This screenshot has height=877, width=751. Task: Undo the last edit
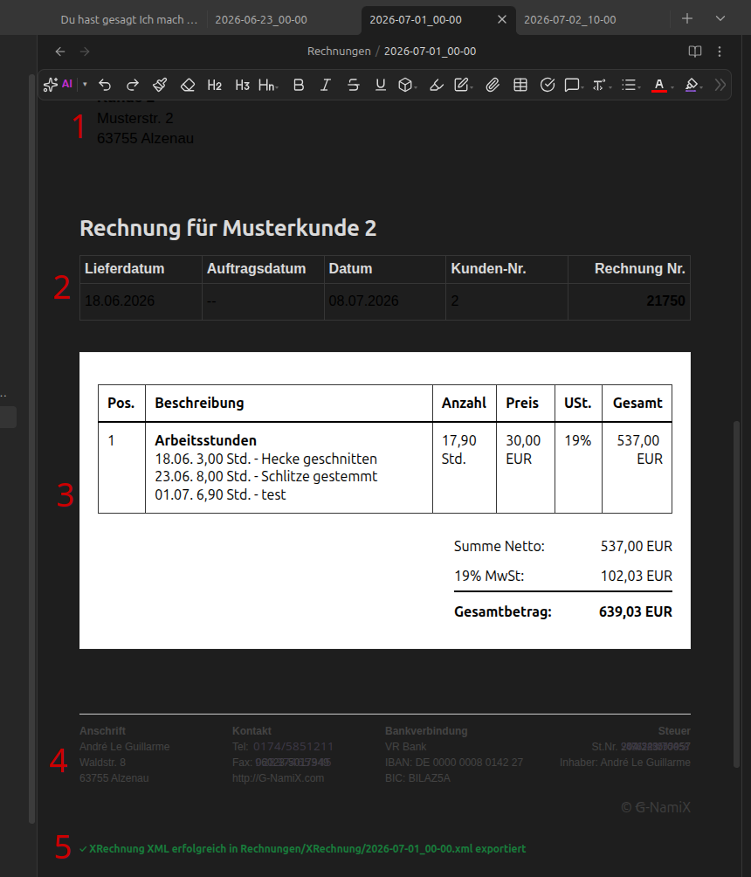pyautogui.click(x=105, y=85)
